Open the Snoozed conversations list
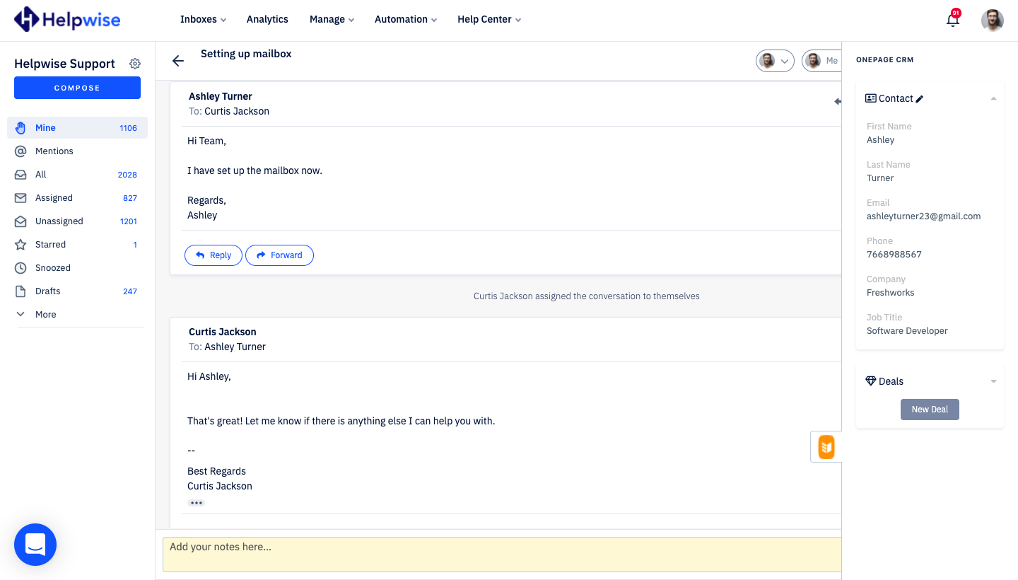Viewport: 1018px width, 580px height. point(52,267)
